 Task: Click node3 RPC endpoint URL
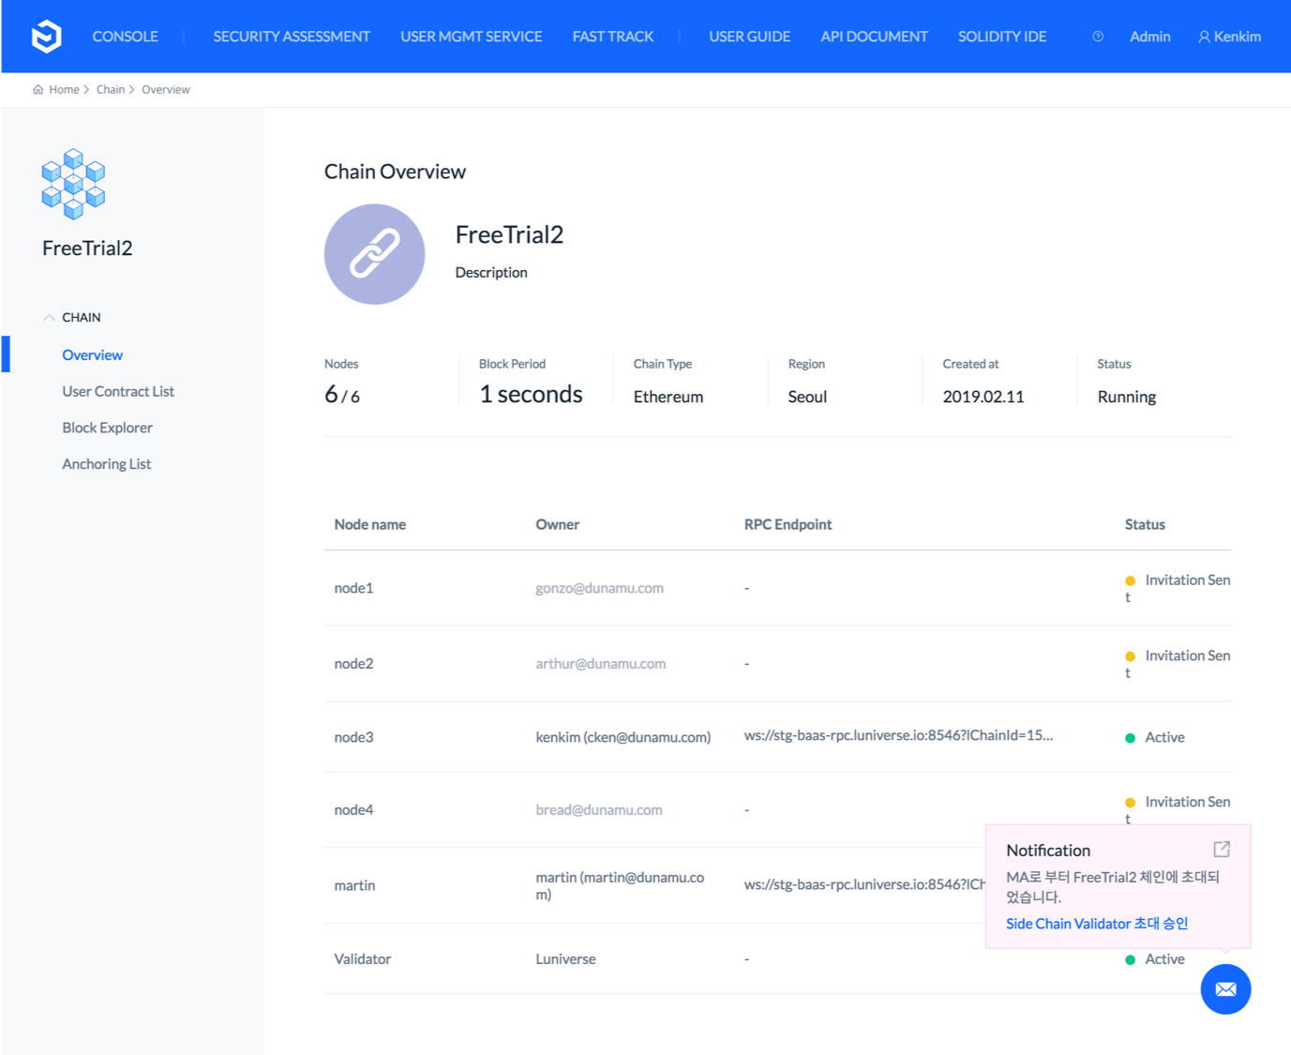tap(898, 735)
